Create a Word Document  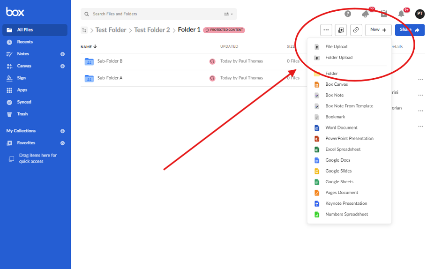coord(349,127)
